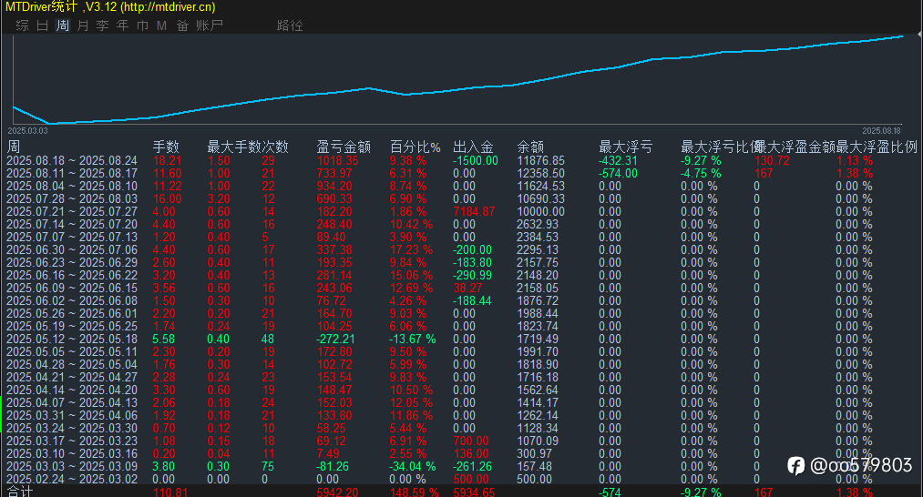923x497 pixels.
Task: Select row 2025.03.10 ~ 2025.03.16
Action: point(461,454)
